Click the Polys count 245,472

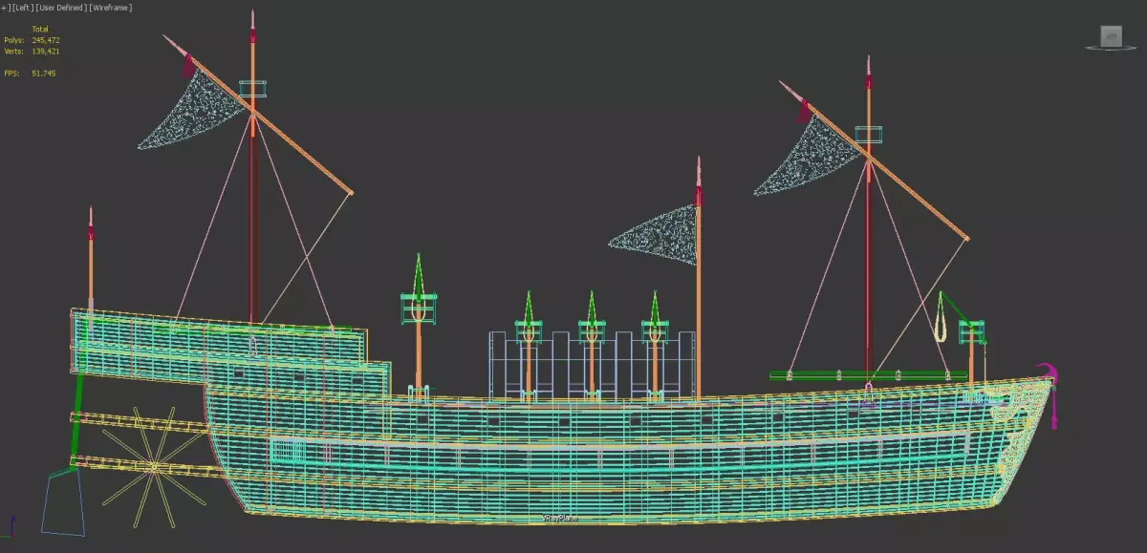(x=46, y=40)
